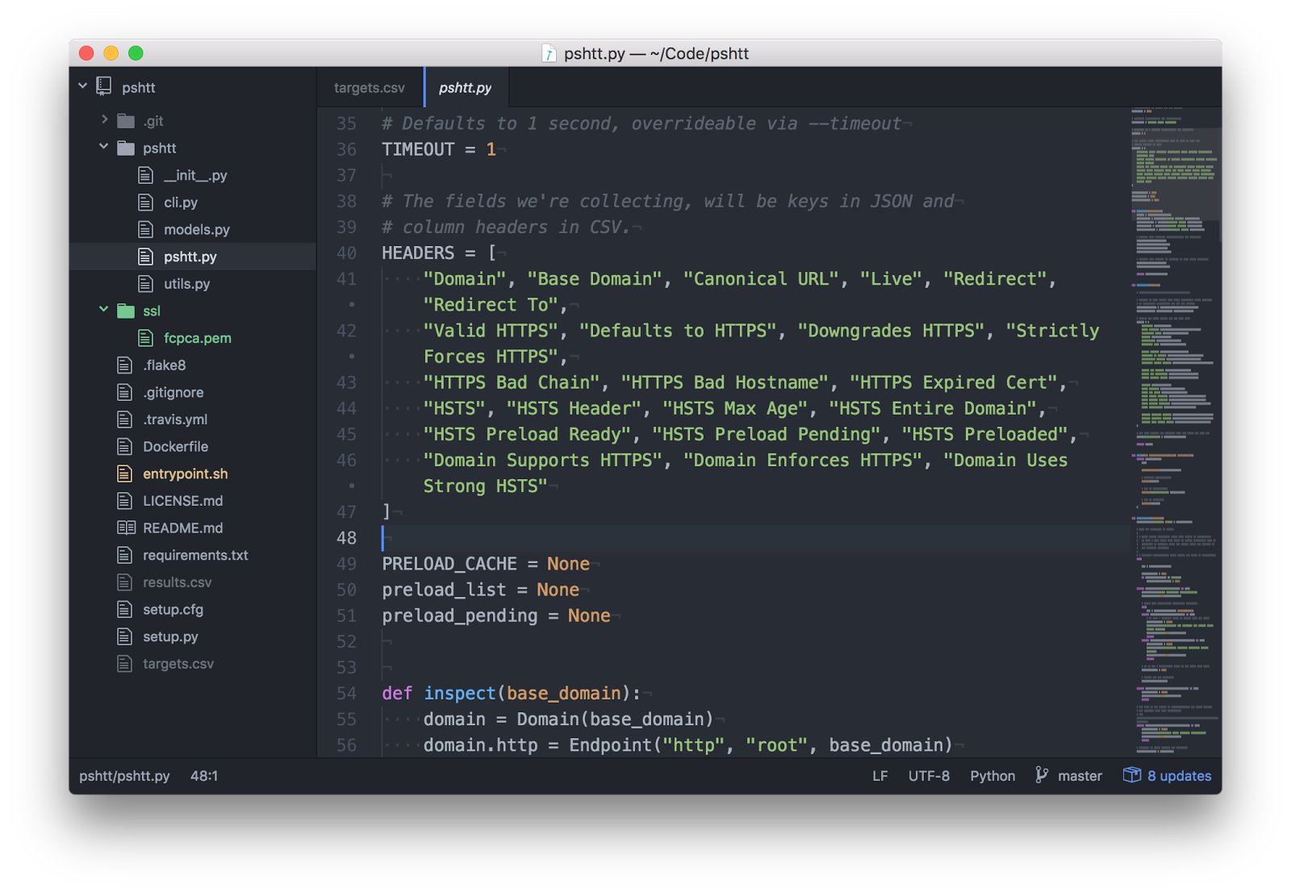Collapse the pshtt project root chevron
This screenshot has width=1291, height=893.
tap(82, 86)
